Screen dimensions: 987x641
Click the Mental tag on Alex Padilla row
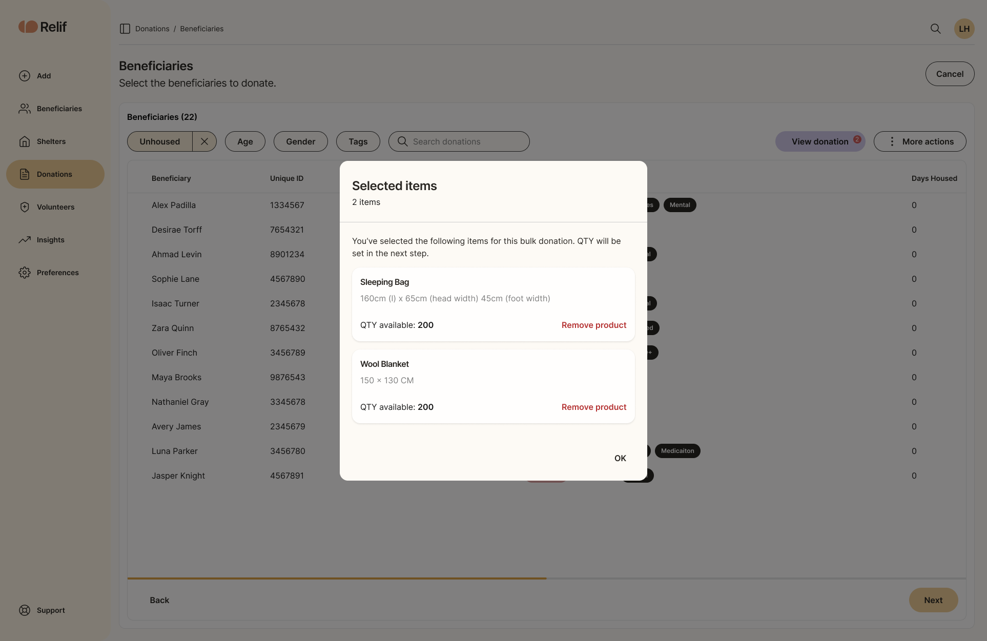(x=680, y=205)
